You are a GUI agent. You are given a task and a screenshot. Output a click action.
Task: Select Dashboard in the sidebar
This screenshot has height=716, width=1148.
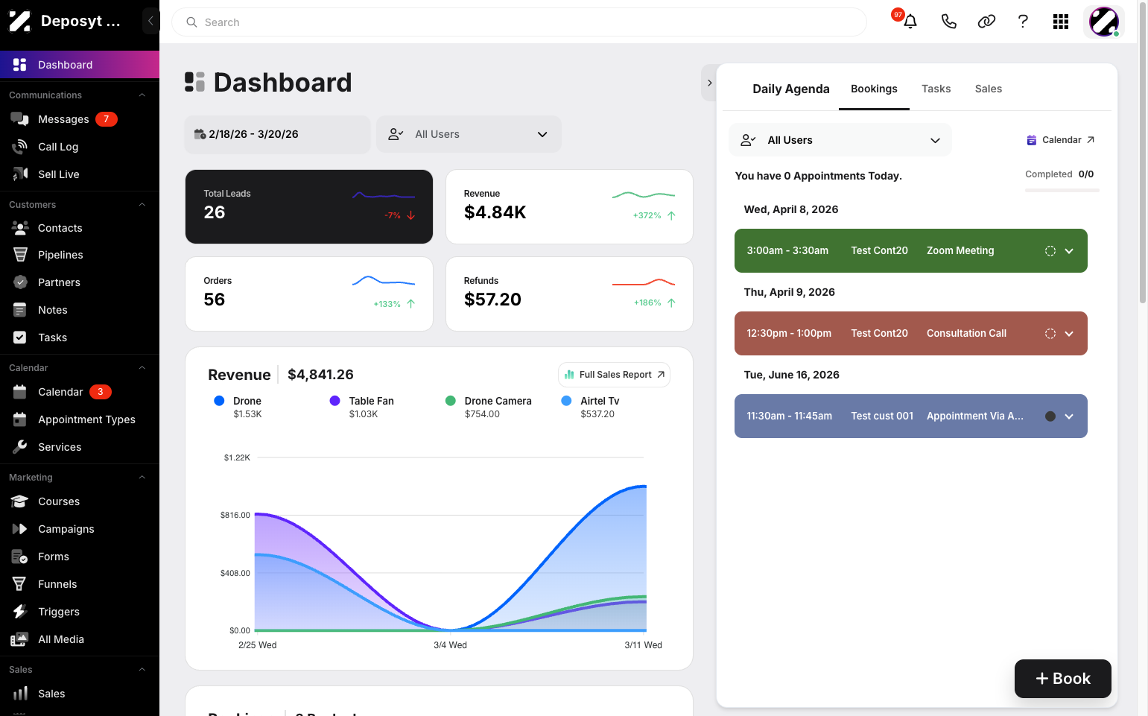point(80,65)
